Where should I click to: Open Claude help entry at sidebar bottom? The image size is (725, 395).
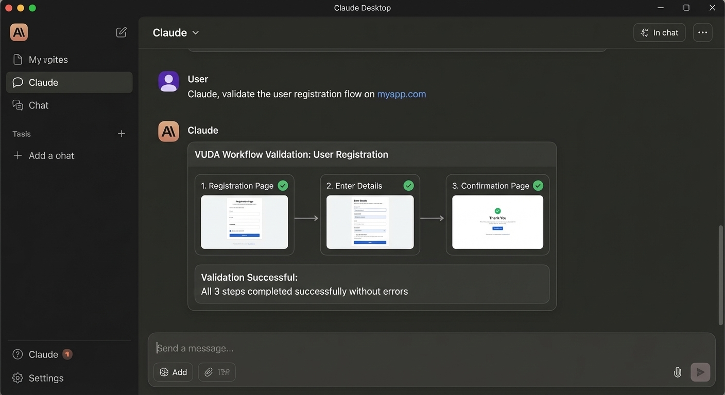tap(35, 354)
